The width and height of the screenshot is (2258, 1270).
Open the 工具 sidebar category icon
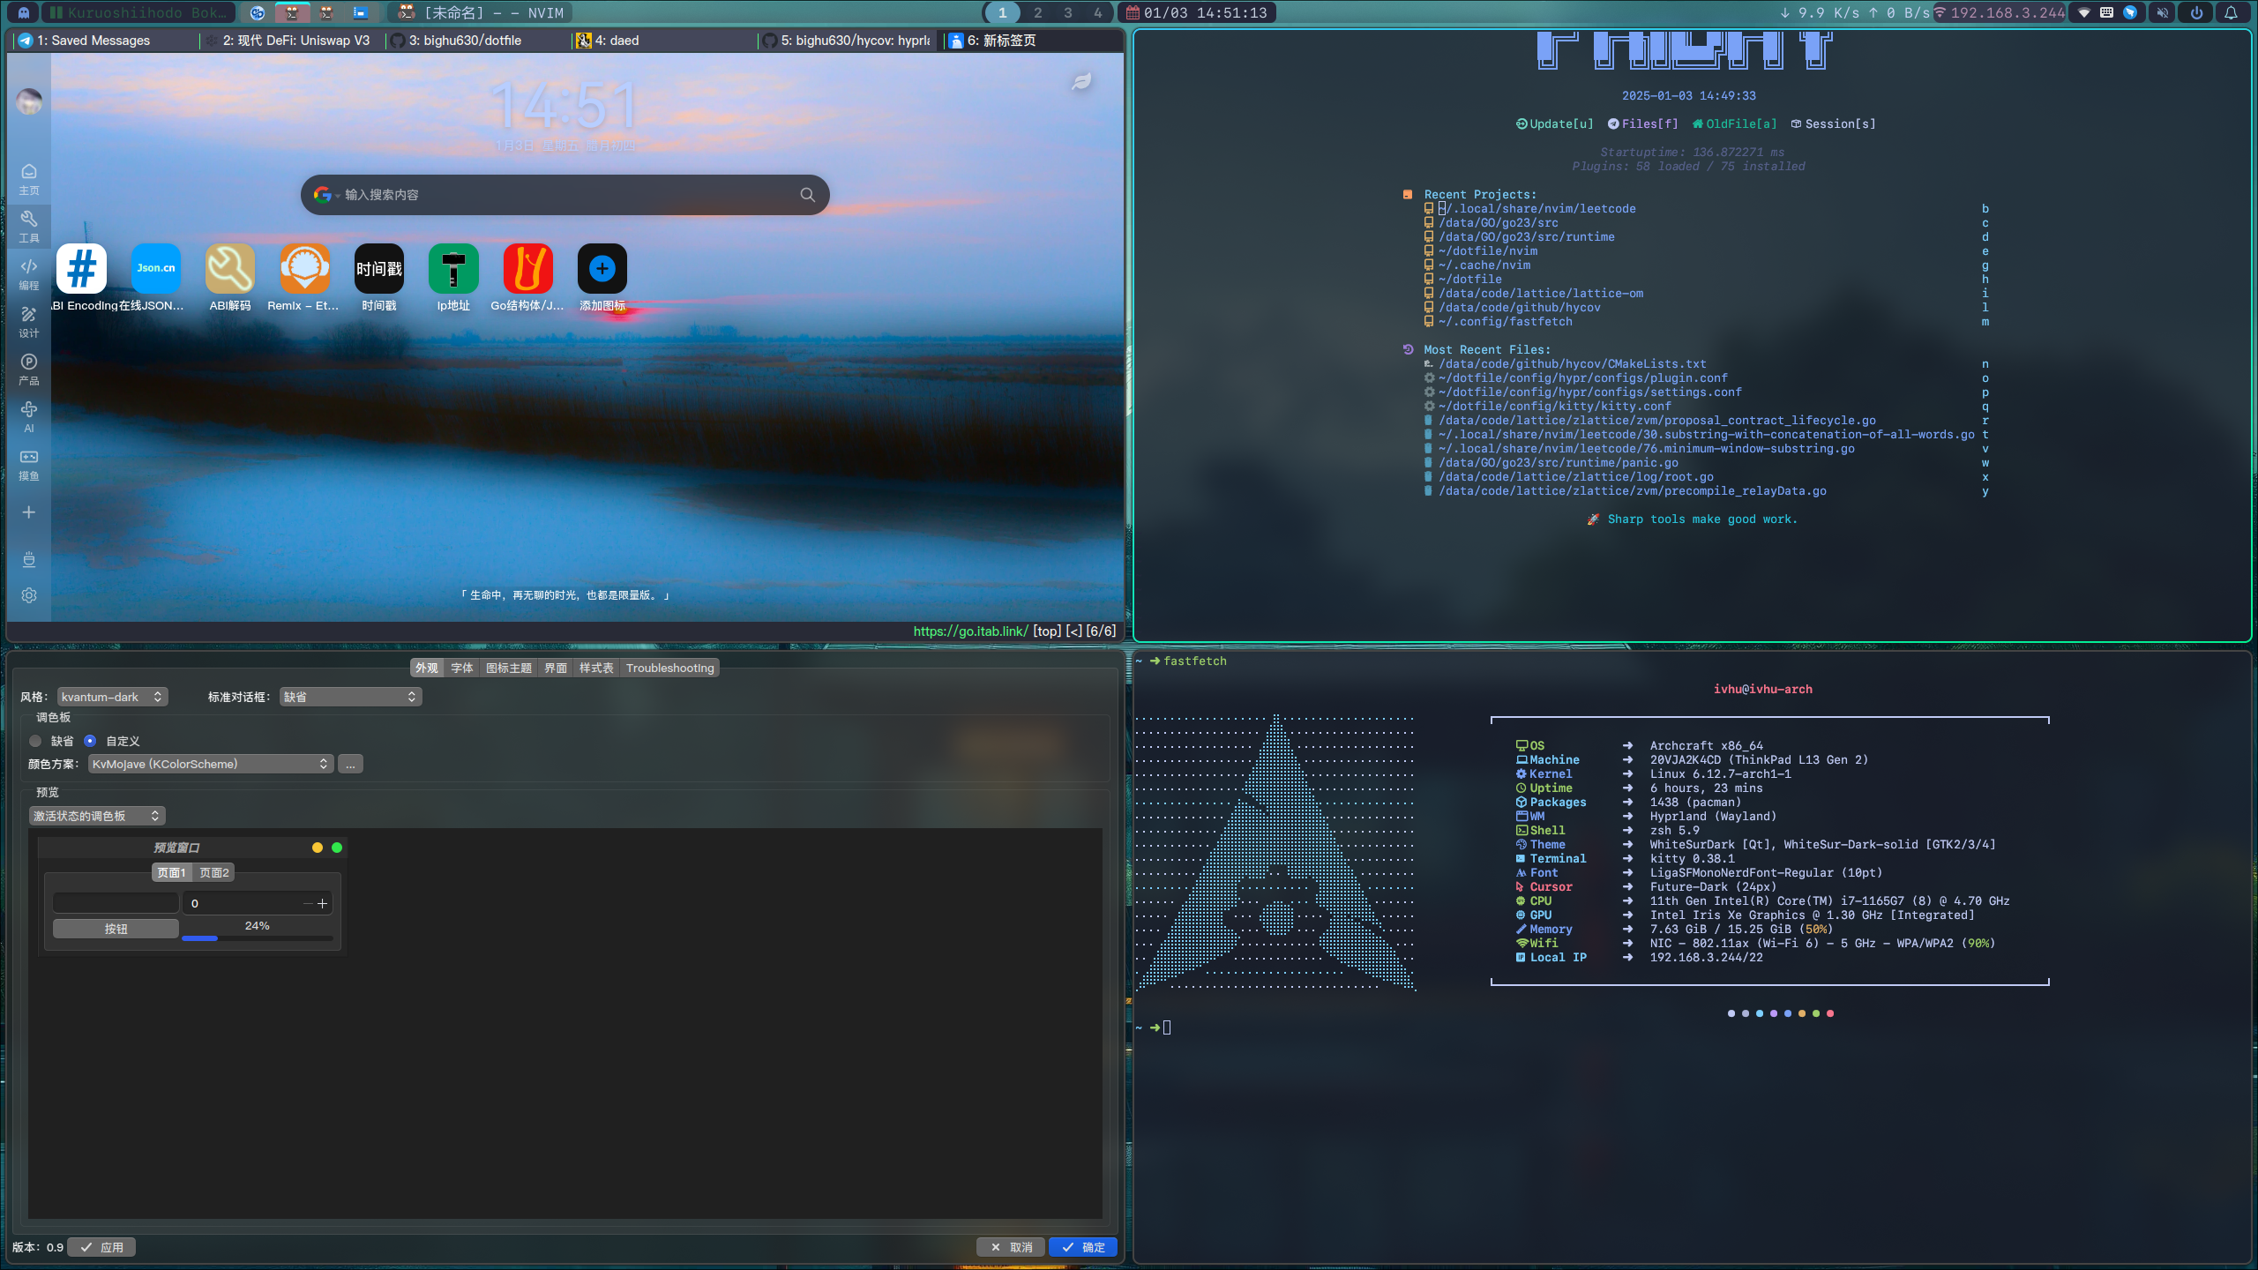coord(29,225)
